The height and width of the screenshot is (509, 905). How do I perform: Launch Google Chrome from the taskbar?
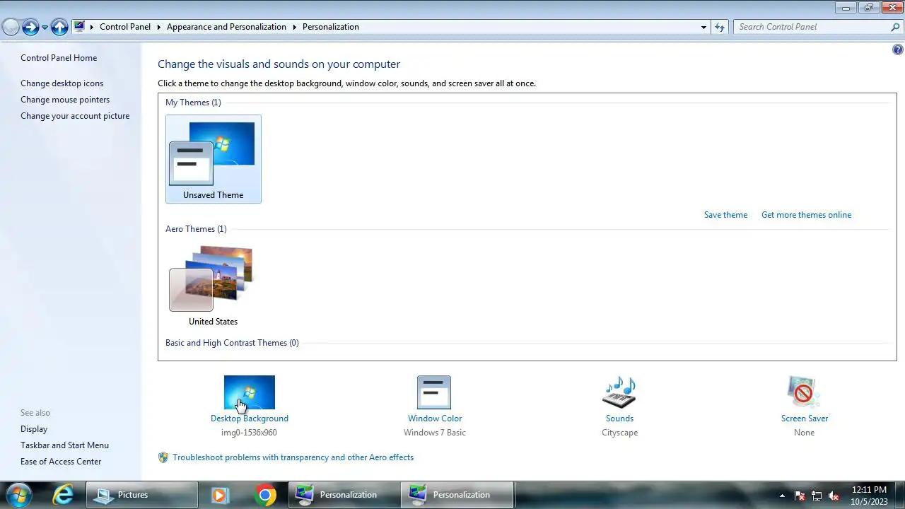265,495
